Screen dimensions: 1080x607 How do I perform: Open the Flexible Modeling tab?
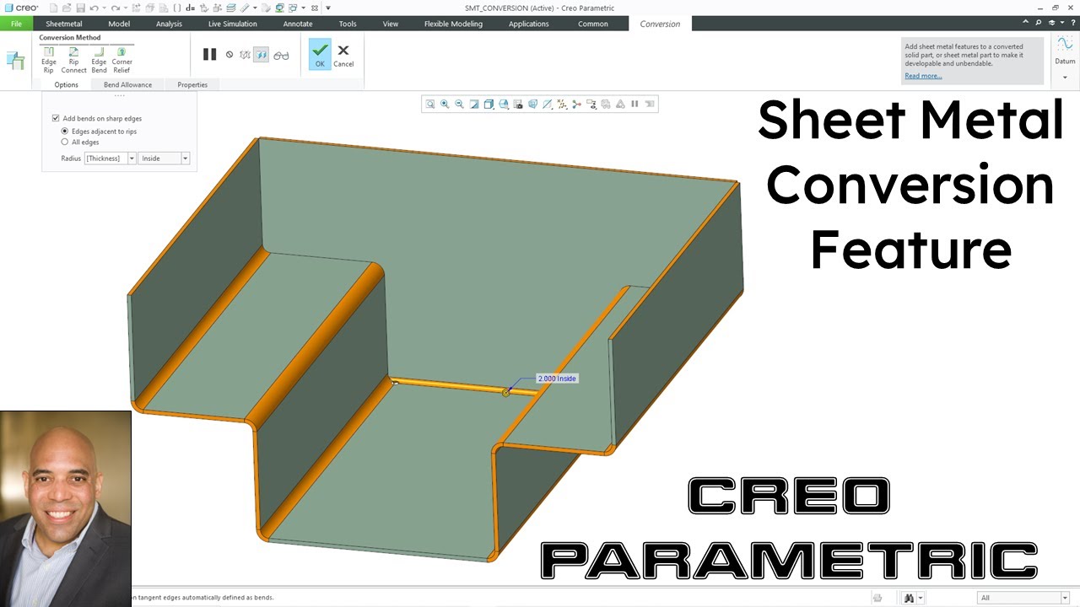coord(453,24)
